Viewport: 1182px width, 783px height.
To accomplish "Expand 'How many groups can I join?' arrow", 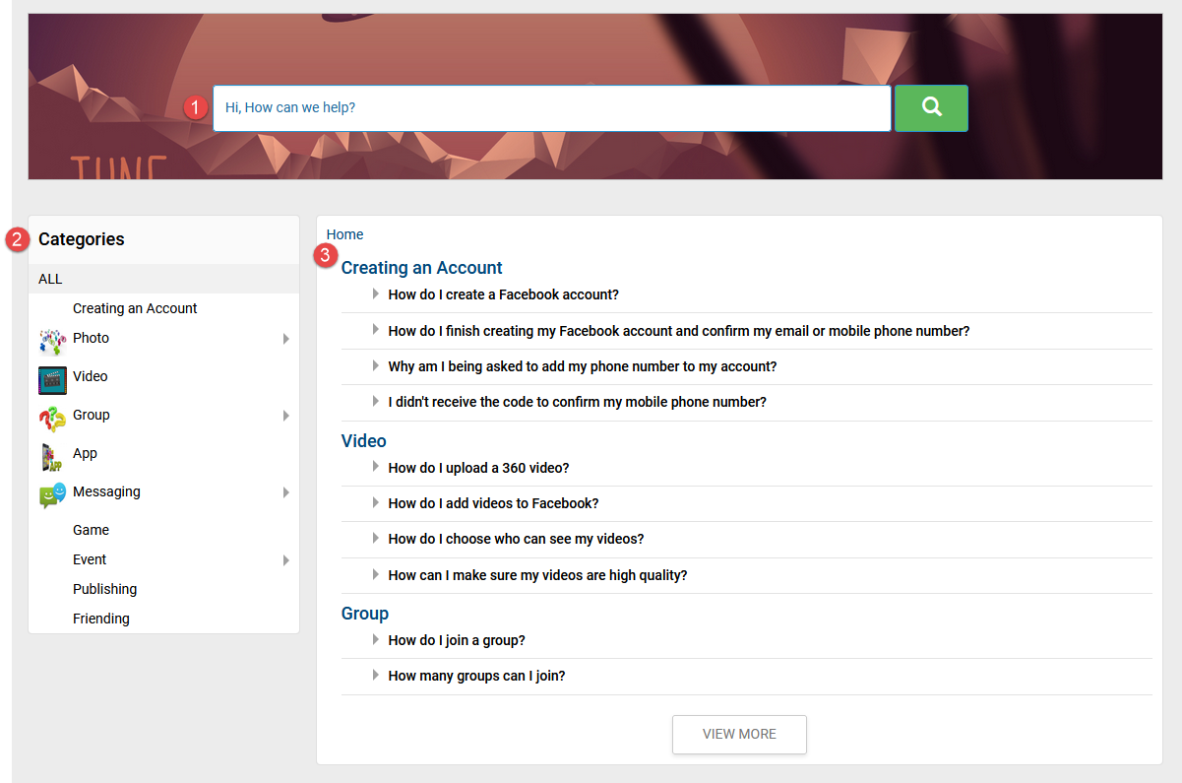I will pyautogui.click(x=376, y=675).
